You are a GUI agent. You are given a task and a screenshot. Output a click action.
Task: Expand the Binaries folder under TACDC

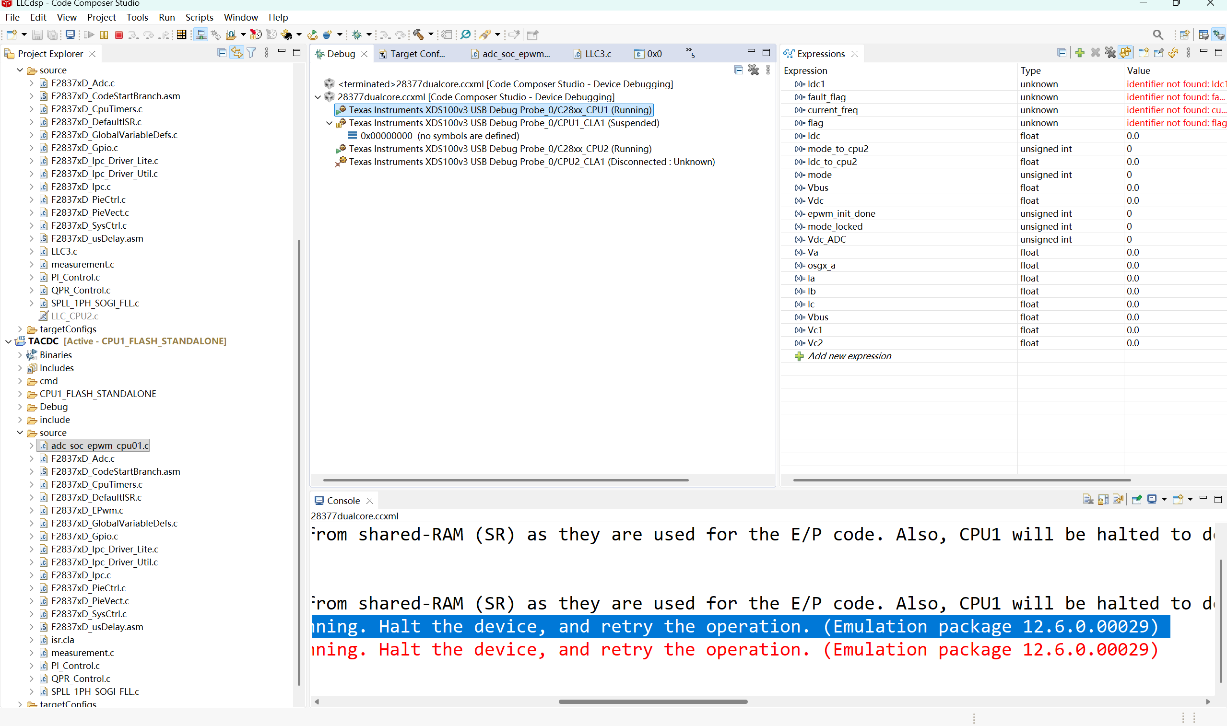20,355
